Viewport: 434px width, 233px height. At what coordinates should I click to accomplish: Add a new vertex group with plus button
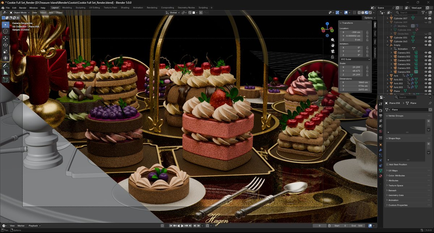[x=429, y=121]
